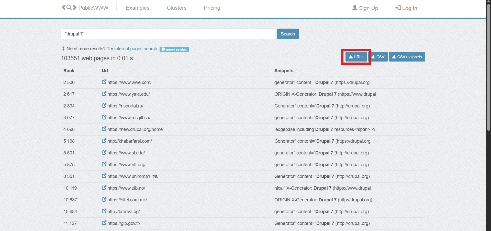
Task: Click rank value 11 127
Action: pyautogui.click(x=70, y=223)
